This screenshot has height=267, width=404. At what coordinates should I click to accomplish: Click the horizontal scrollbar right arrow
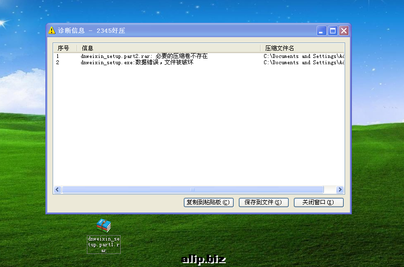340,189
